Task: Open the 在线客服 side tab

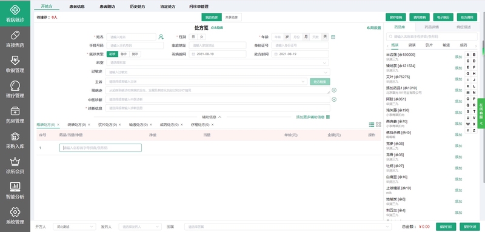Action: [481, 113]
